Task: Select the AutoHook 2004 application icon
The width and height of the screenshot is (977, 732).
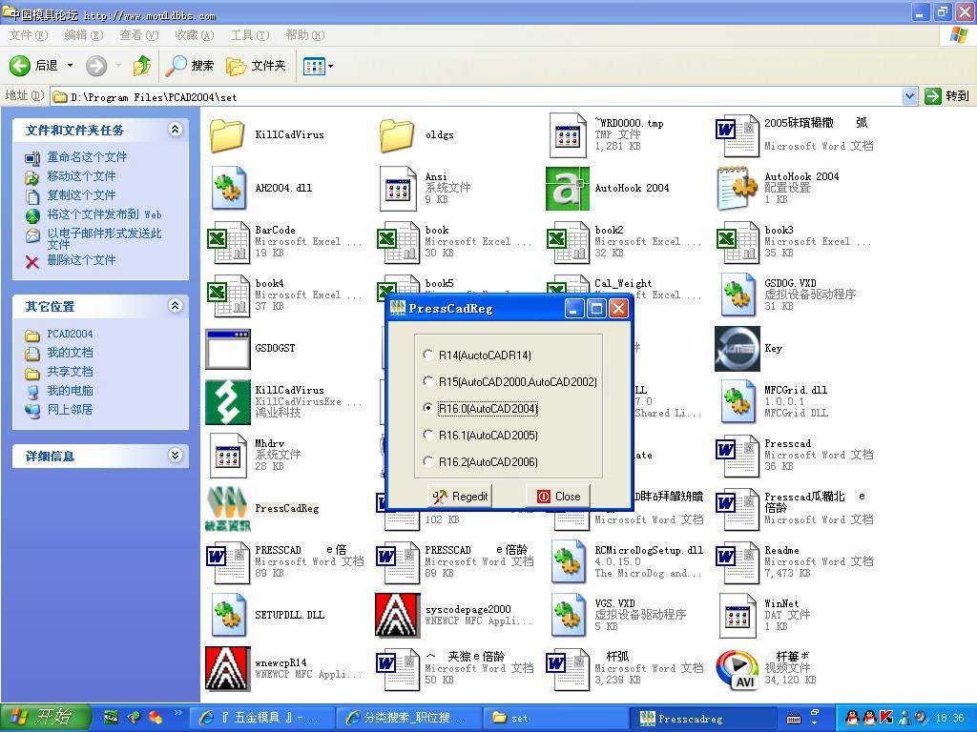Action: click(567, 188)
